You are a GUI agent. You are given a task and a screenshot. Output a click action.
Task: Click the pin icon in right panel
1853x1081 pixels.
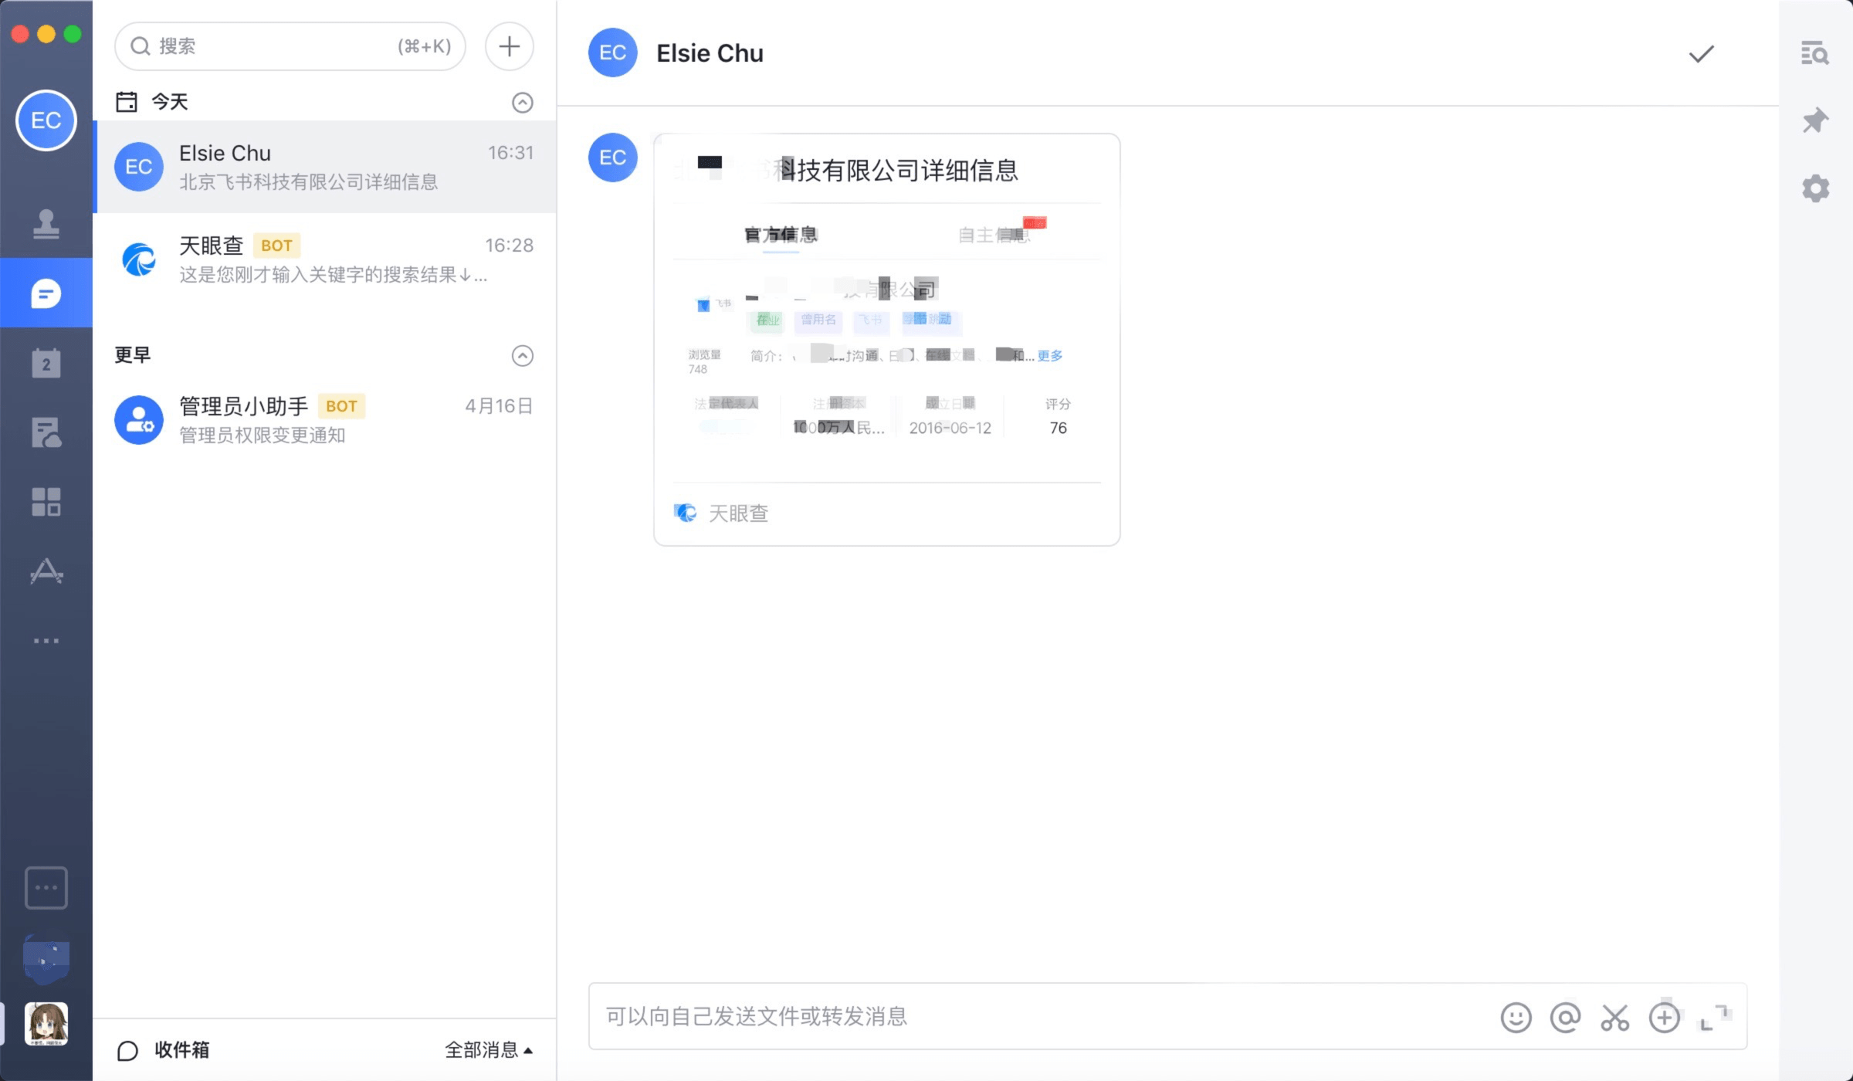tap(1815, 120)
